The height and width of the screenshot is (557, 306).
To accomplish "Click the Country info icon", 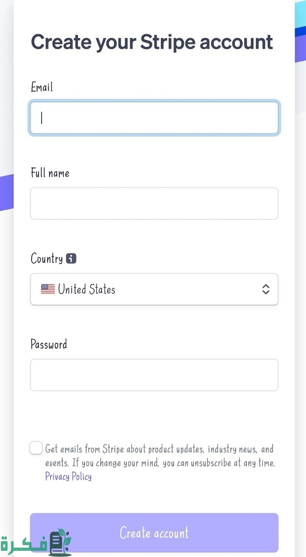I will (71, 259).
